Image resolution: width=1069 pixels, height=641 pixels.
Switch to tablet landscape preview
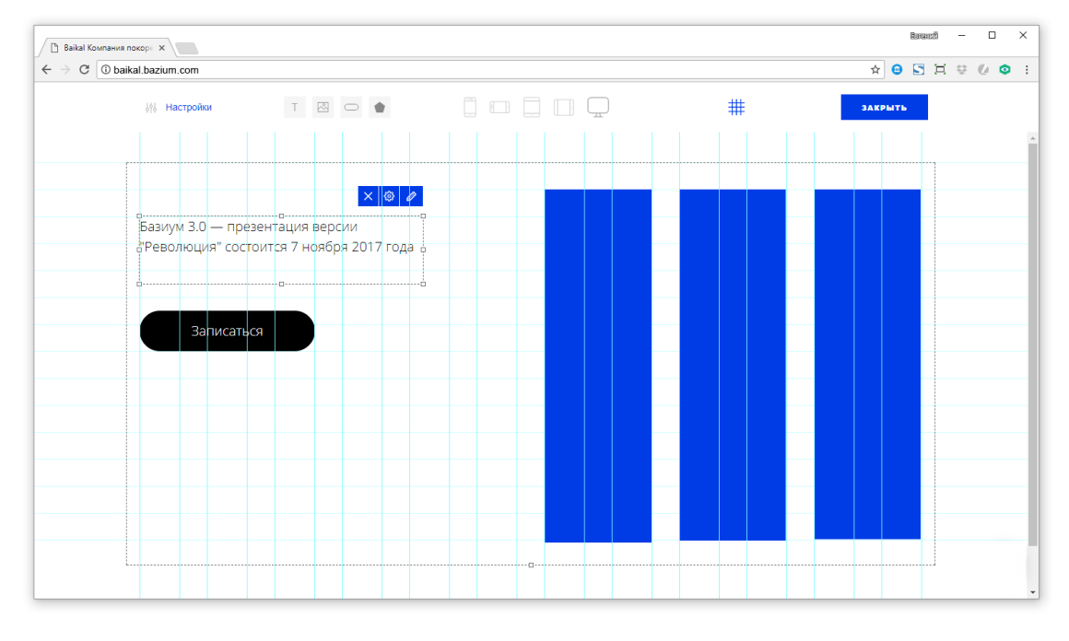tap(564, 107)
